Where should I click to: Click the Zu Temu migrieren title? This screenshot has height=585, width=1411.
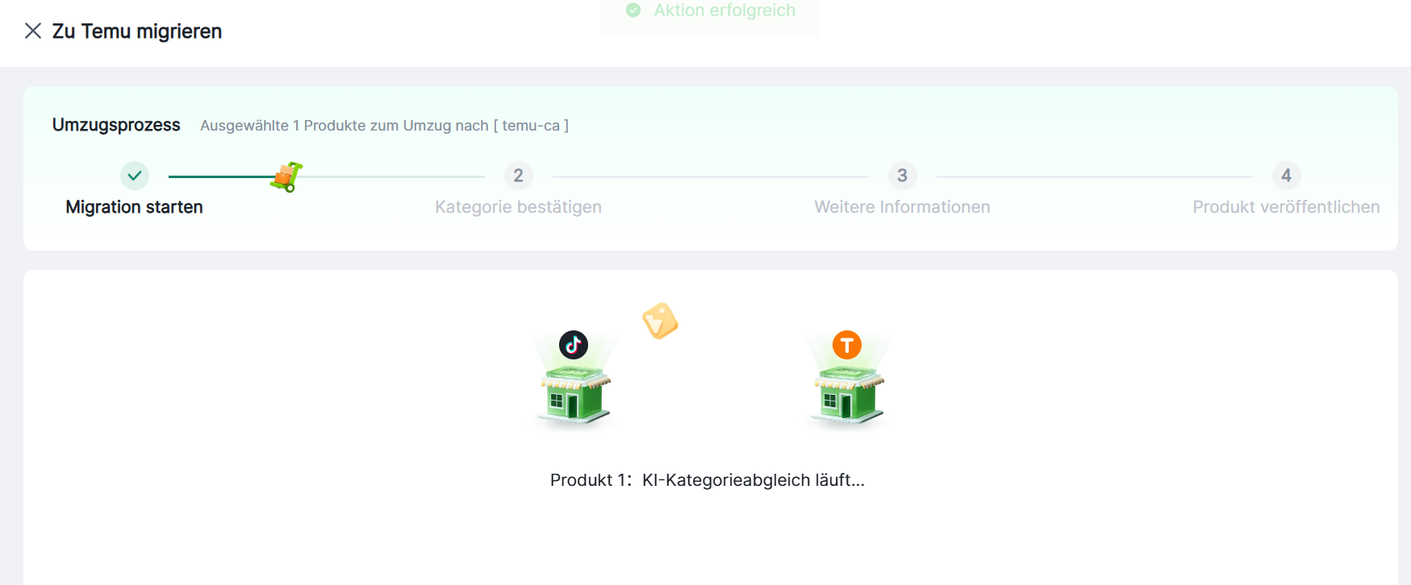tap(137, 31)
